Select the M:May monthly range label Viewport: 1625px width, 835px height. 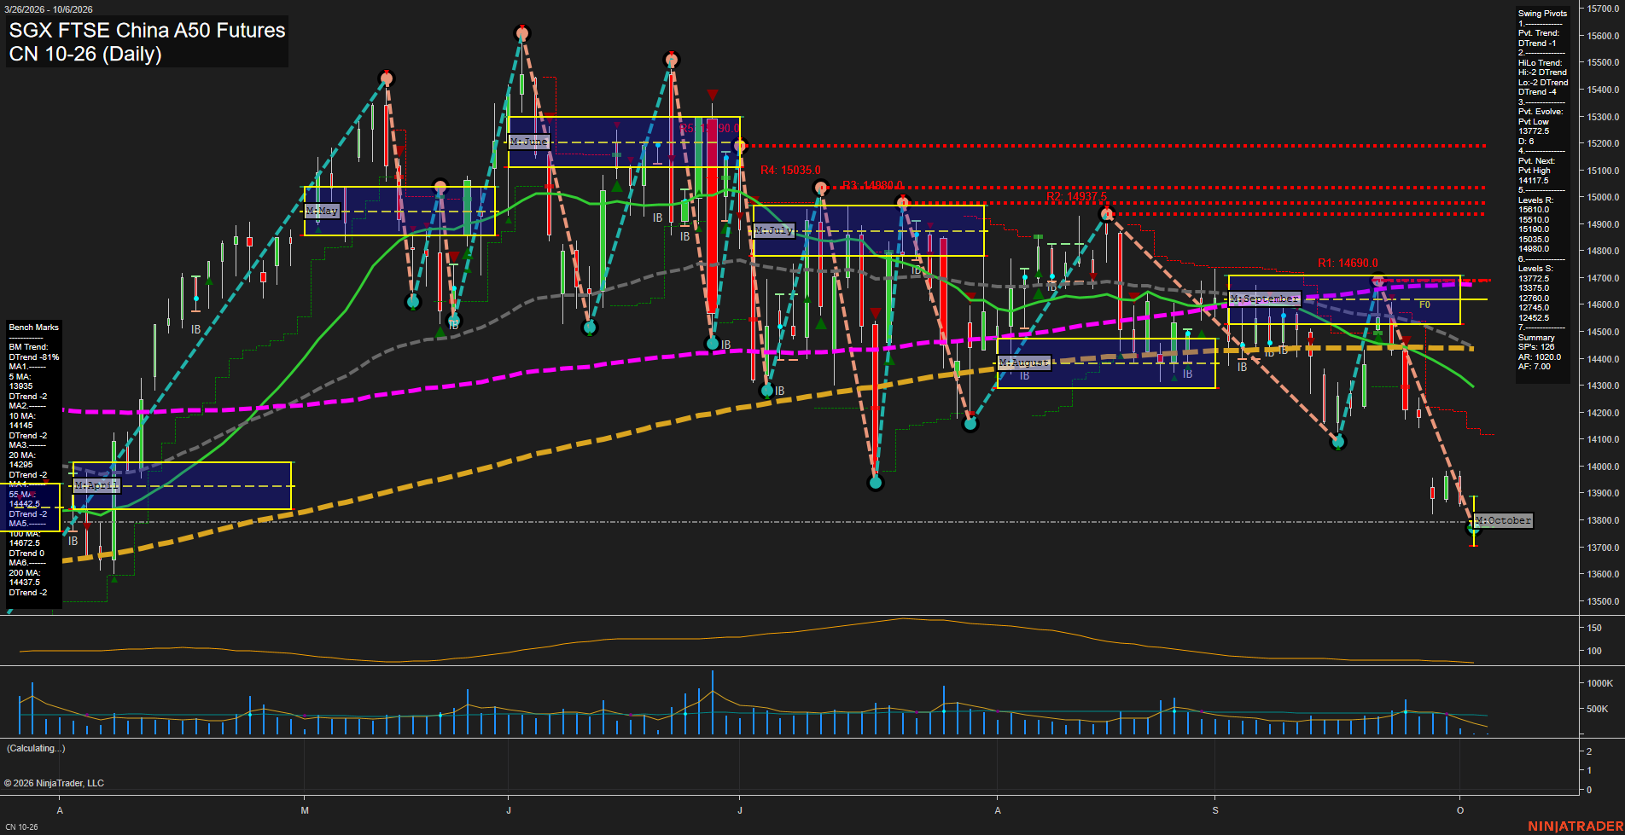coord(323,211)
